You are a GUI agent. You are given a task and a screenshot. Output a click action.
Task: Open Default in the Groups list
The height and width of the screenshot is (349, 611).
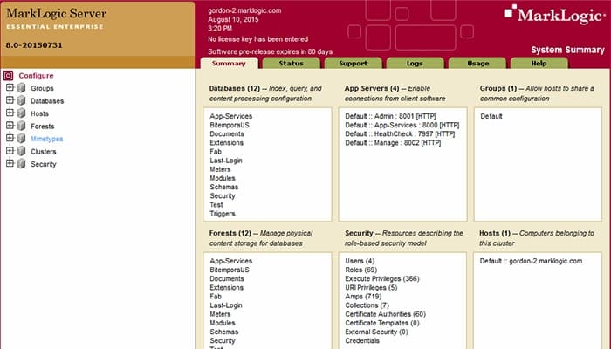pyautogui.click(x=491, y=116)
